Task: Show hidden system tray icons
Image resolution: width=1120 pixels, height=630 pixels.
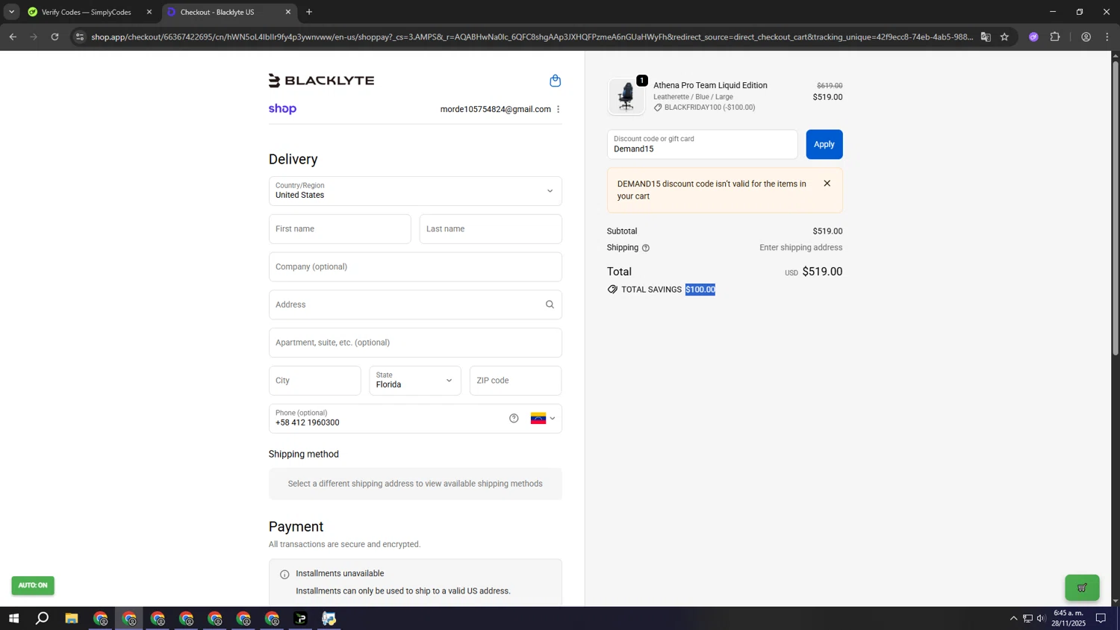Action: pyautogui.click(x=1013, y=618)
